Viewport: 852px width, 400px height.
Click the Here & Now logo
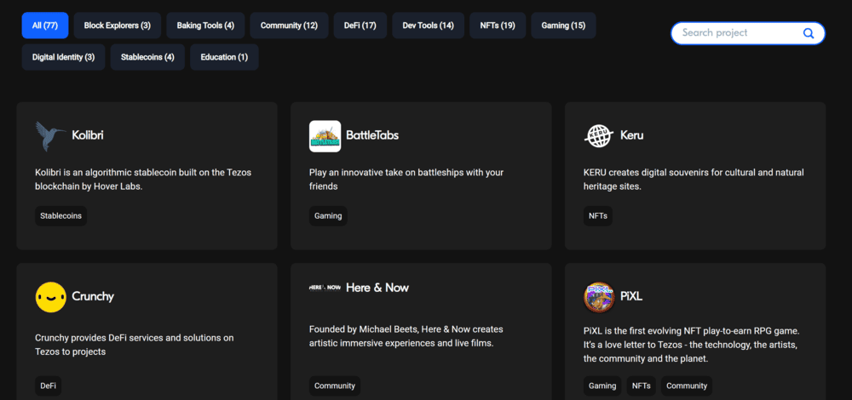[325, 288]
